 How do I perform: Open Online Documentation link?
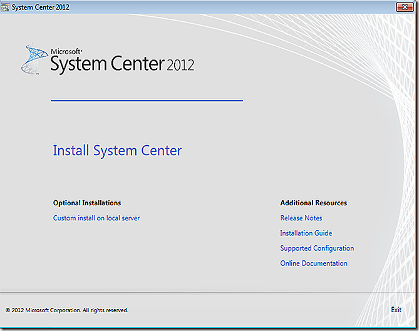click(x=314, y=263)
